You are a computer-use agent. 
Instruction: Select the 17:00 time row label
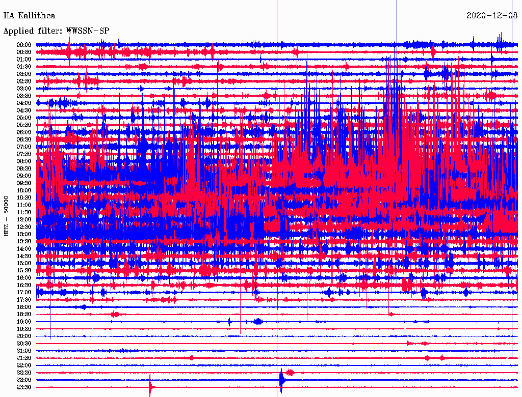click(x=24, y=292)
